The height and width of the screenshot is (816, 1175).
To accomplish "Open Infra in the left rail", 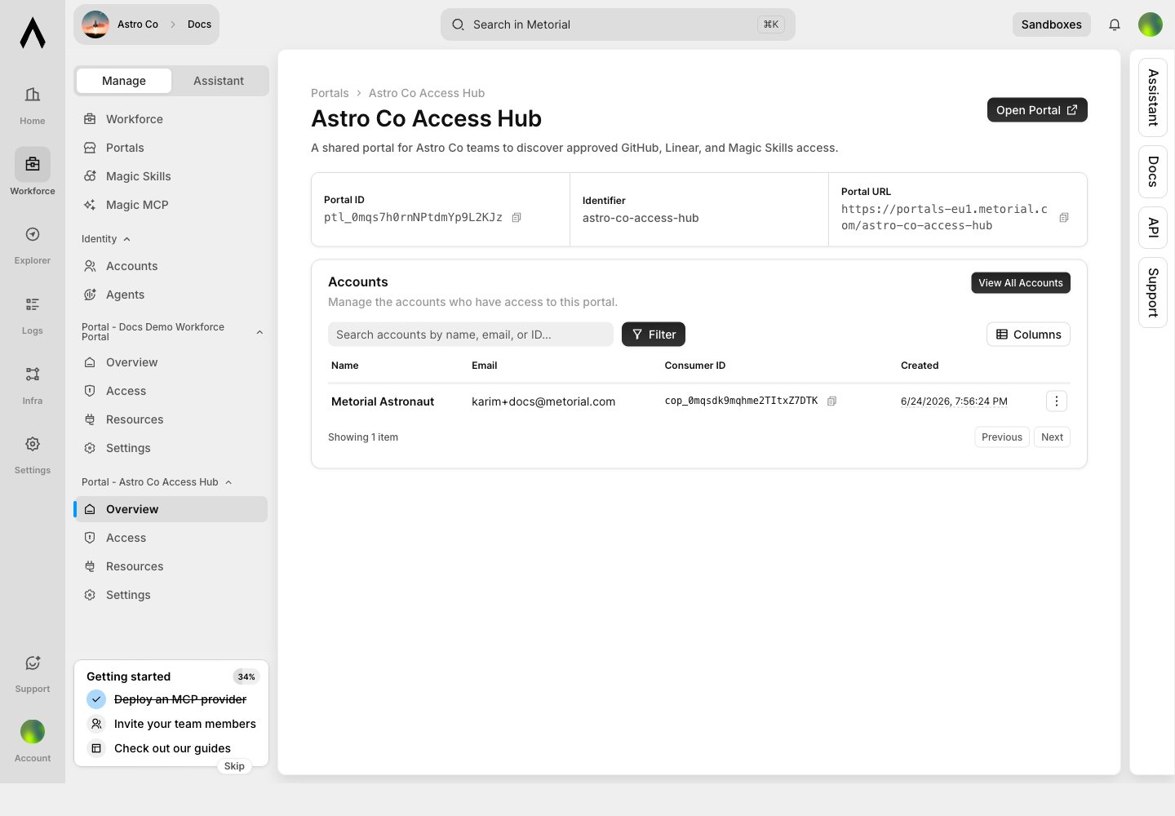I will (33, 385).
